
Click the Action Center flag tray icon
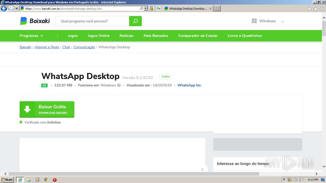point(301,180)
